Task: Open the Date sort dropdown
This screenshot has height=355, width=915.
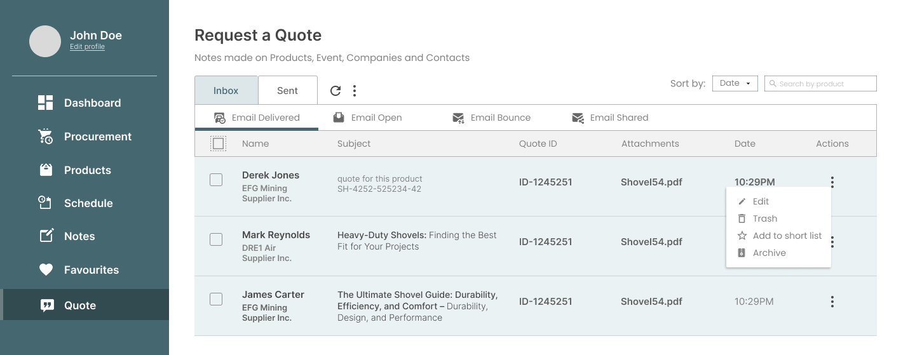Action: pyautogui.click(x=735, y=83)
